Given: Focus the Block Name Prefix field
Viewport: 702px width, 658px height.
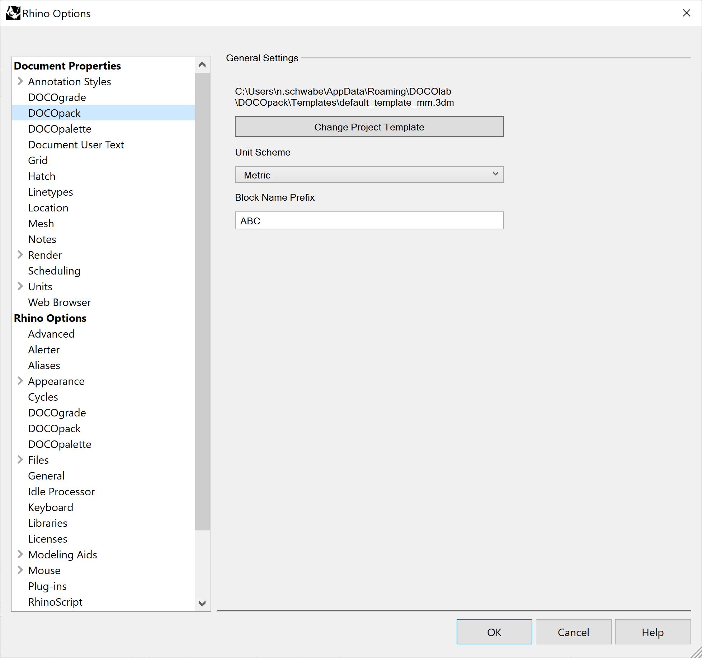Looking at the screenshot, I should (369, 220).
